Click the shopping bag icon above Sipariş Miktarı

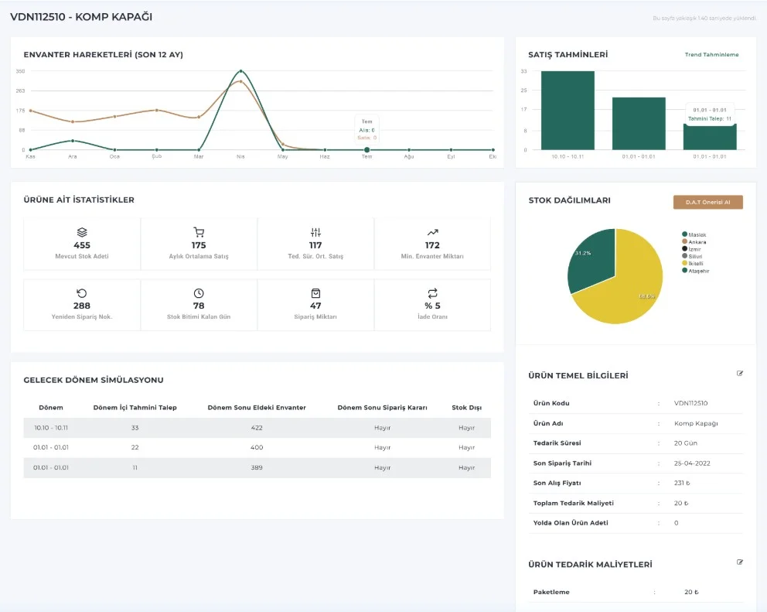tap(315, 293)
